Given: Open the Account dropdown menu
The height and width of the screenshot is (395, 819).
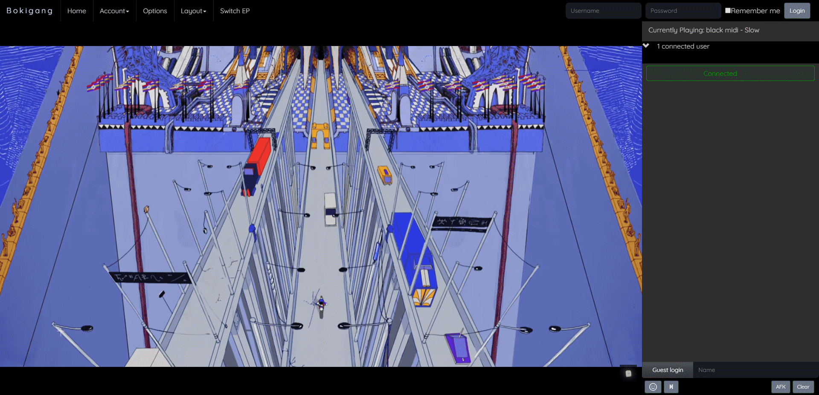Looking at the screenshot, I should (113, 11).
